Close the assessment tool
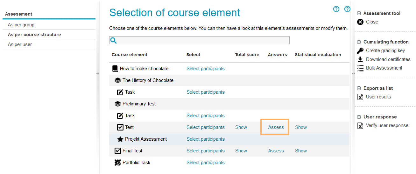416x174 pixels. click(372, 22)
